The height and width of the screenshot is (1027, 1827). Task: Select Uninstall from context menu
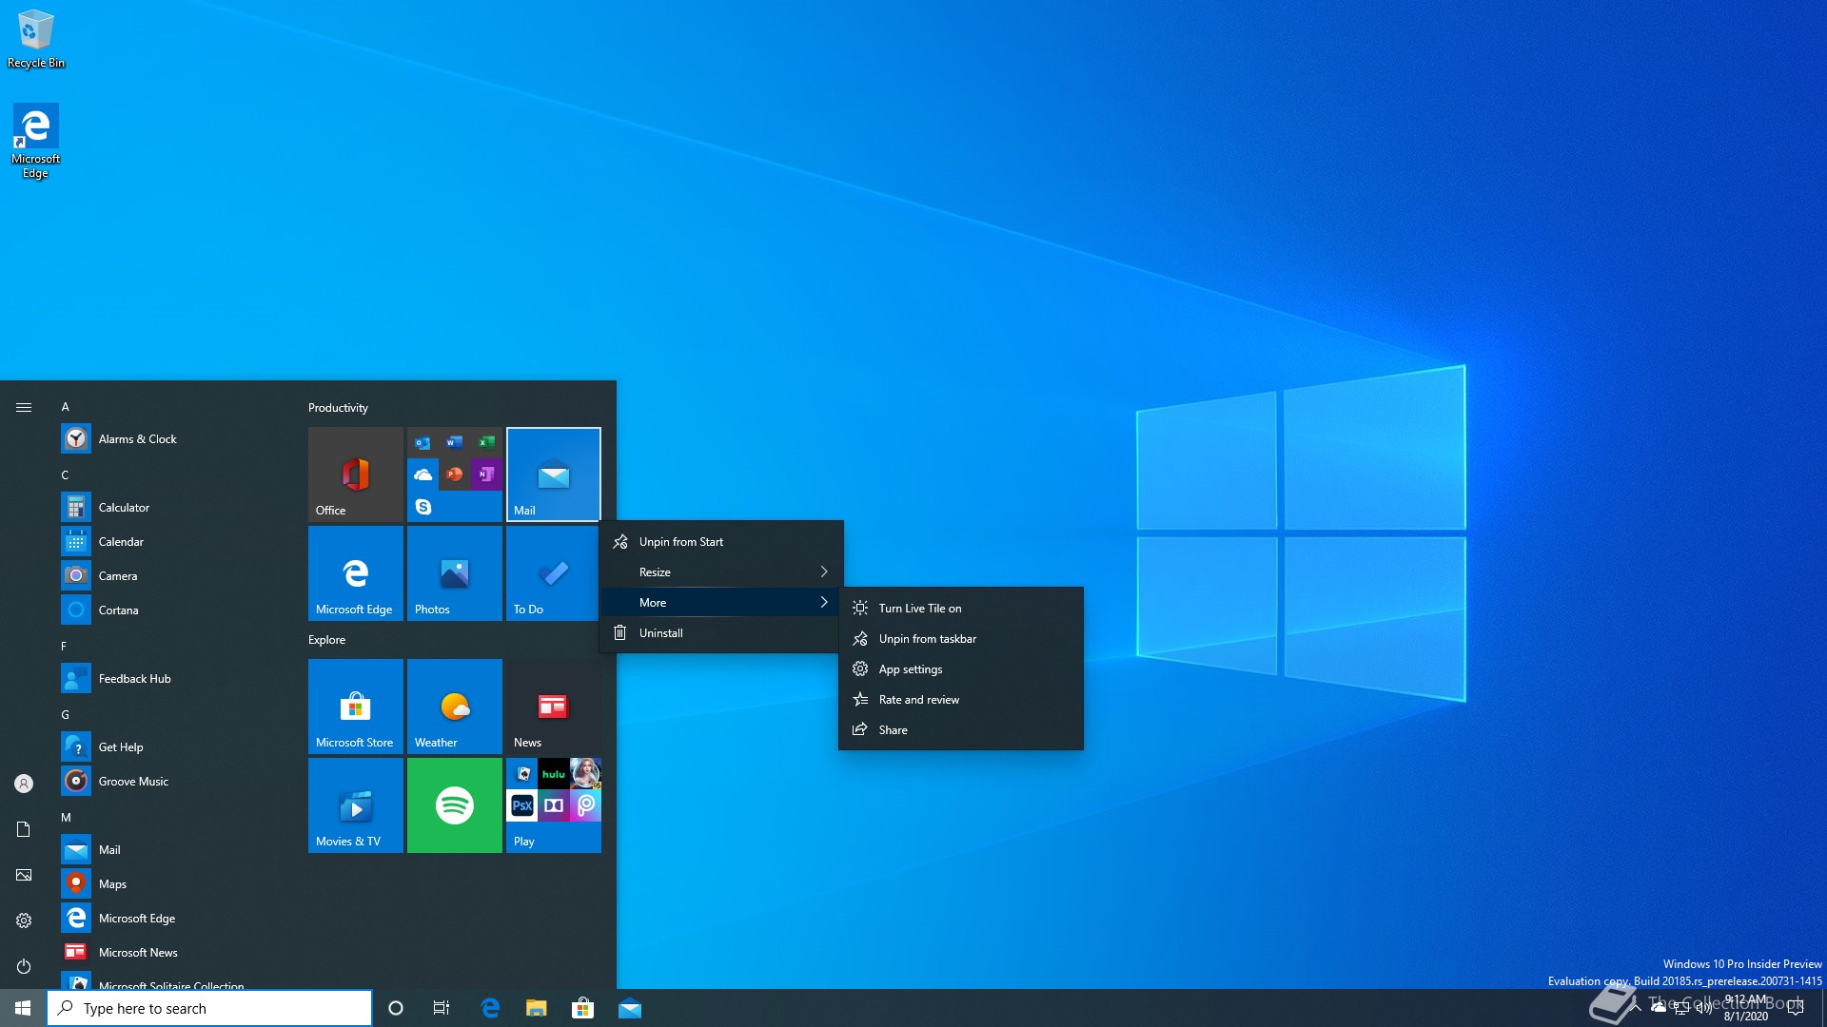(661, 632)
